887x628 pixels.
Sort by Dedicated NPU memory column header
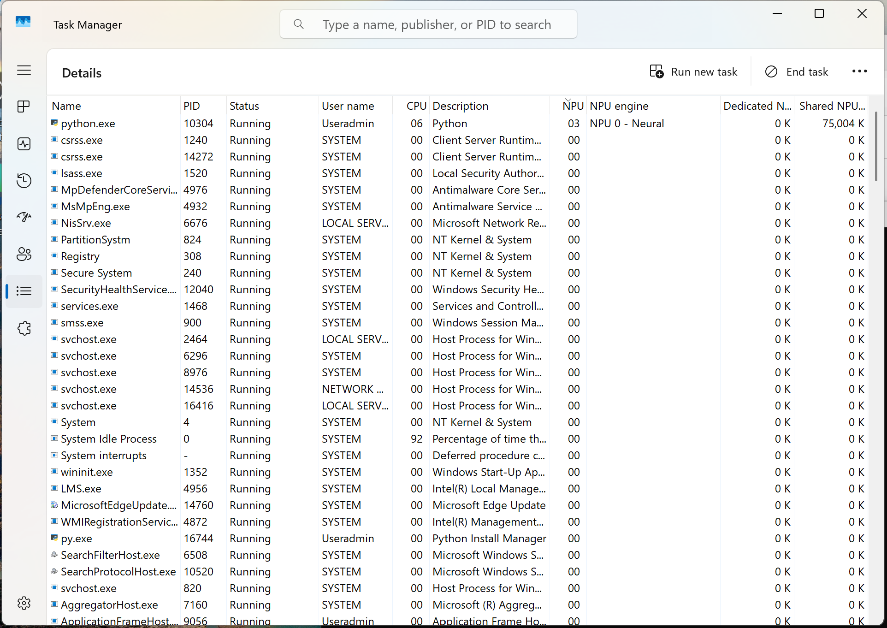click(757, 106)
